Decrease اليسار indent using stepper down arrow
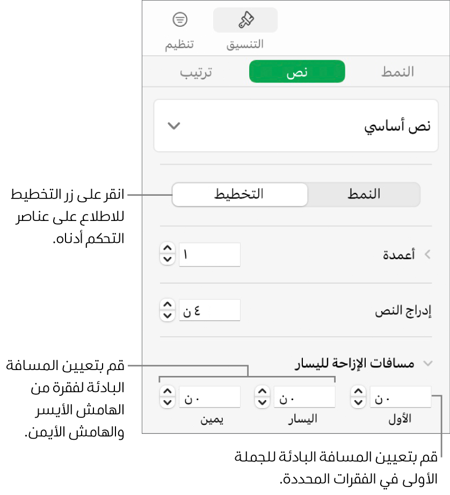This screenshot has width=450, height=495. click(262, 403)
